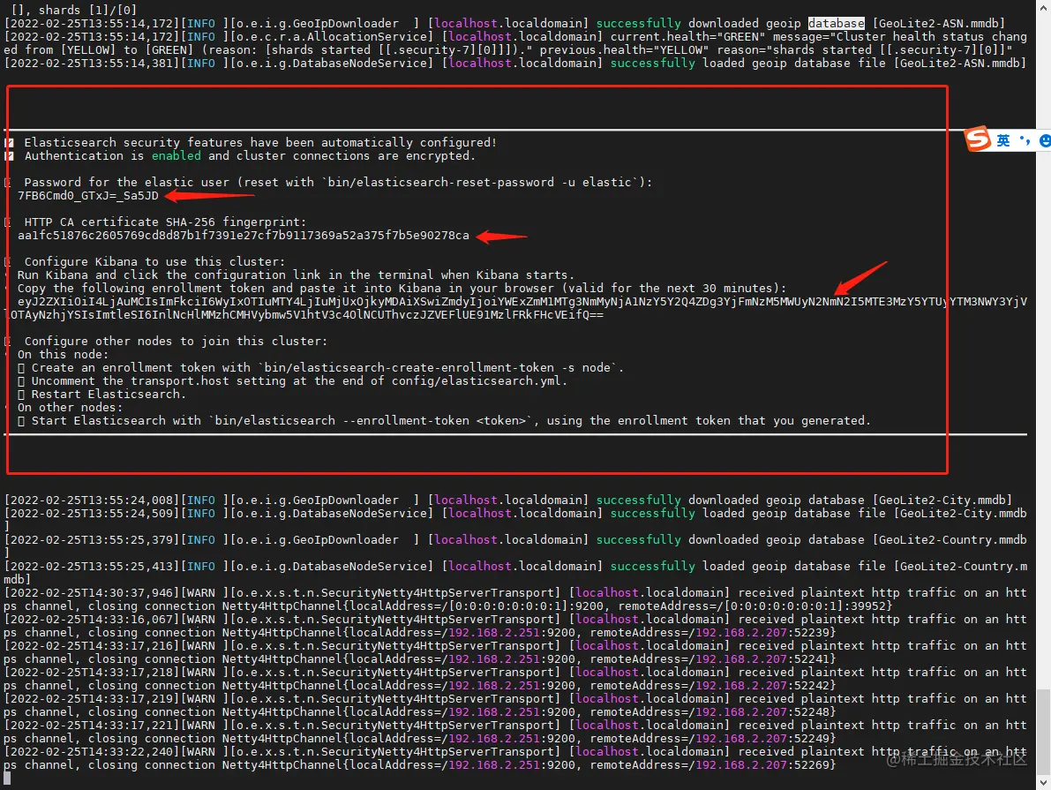Click the terminal vertical scrollbar thumb
Viewport: 1051px width, 790px height.
1044,730
